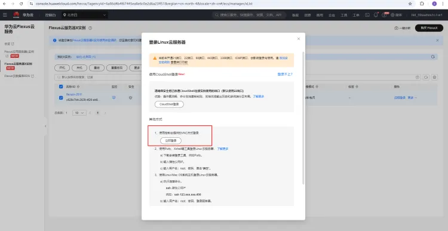Open the 资源 menu in top bar
Image resolution: width=448 pixels, height=231 pixels.
click(307, 15)
